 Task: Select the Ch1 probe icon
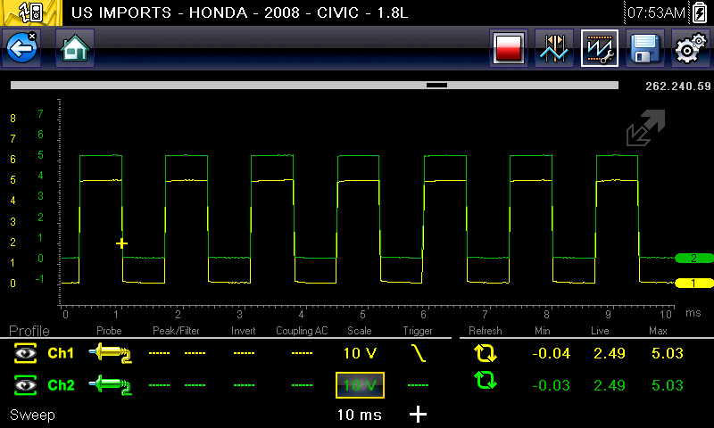pos(110,353)
